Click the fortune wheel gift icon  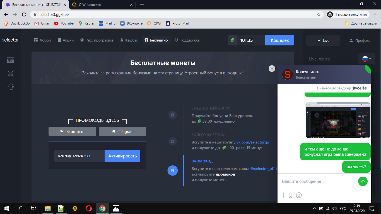[173, 141]
